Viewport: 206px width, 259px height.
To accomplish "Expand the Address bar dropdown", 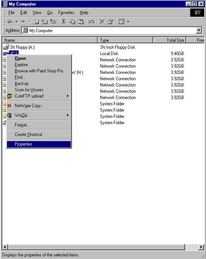I will click(x=199, y=30).
